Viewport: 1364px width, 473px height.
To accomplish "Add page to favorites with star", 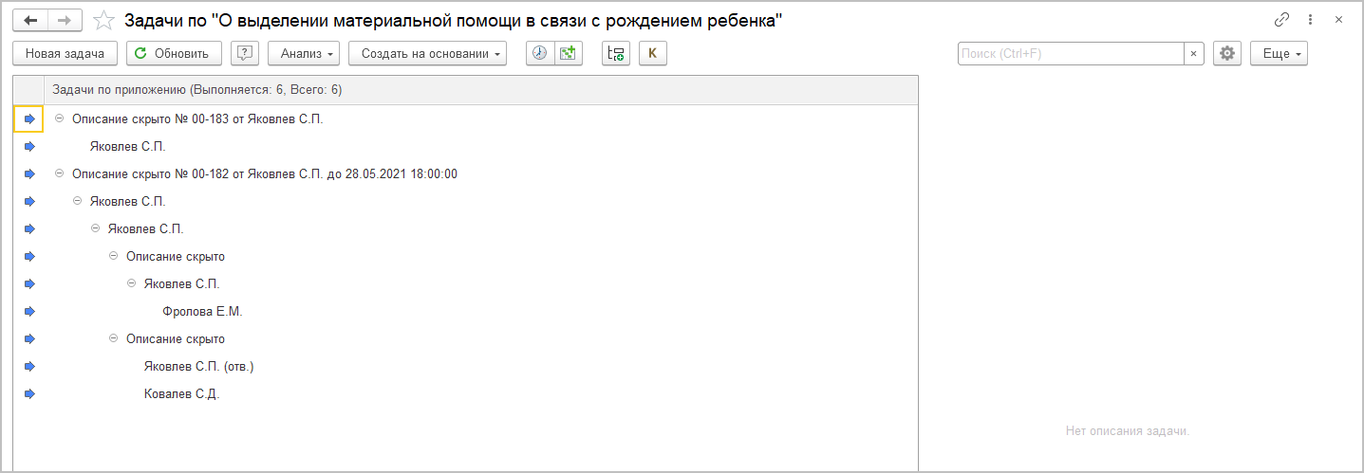I will pyautogui.click(x=105, y=20).
